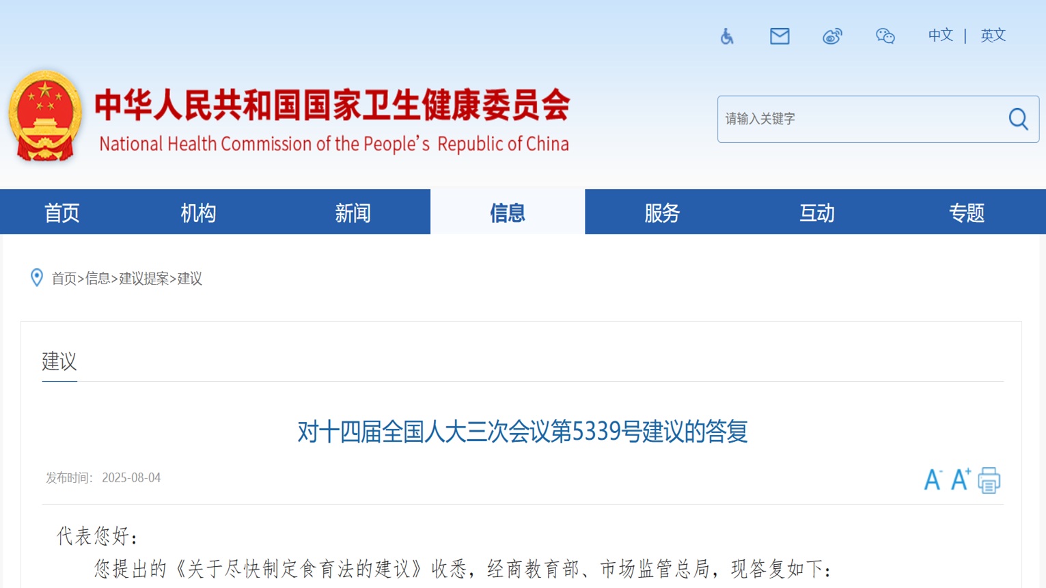This screenshot has height=588, width=1046.
Task: Select the 建议 section tab heading
Action: pyautogui.click(x=59, y=361)
